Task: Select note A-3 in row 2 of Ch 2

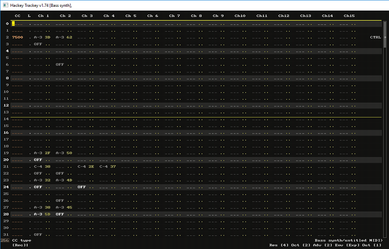Action: 60,37
